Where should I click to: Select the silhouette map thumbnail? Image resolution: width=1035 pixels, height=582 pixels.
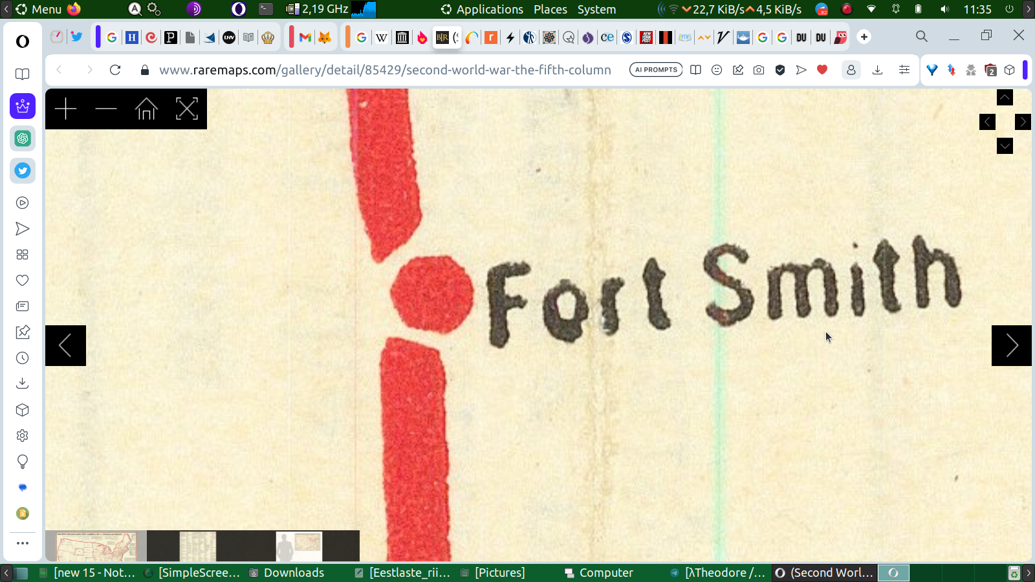[299, 546]
